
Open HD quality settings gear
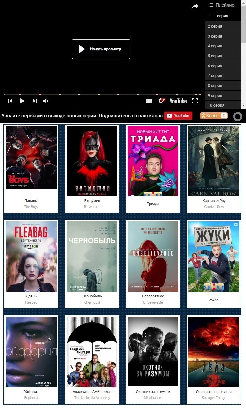161,101
